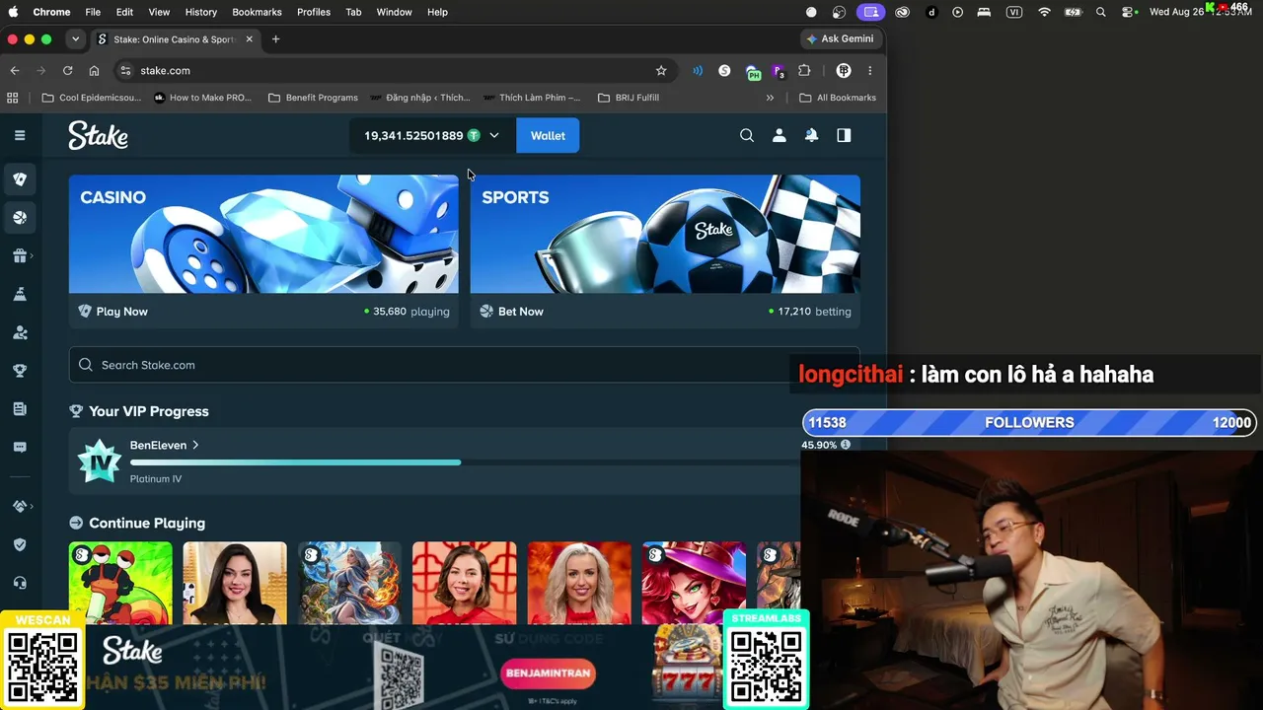This screenshot has width=1263, height=710.
Task: Open the CASINO banner image
Action: [263, 234]
